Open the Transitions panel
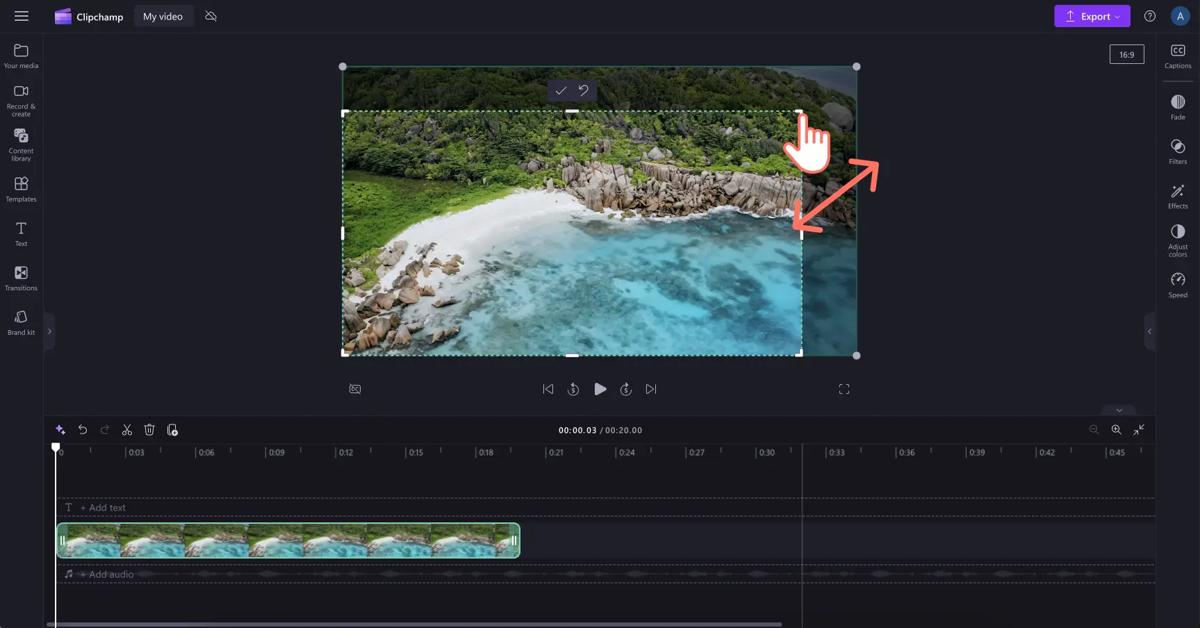 click(x=21, y=279)
